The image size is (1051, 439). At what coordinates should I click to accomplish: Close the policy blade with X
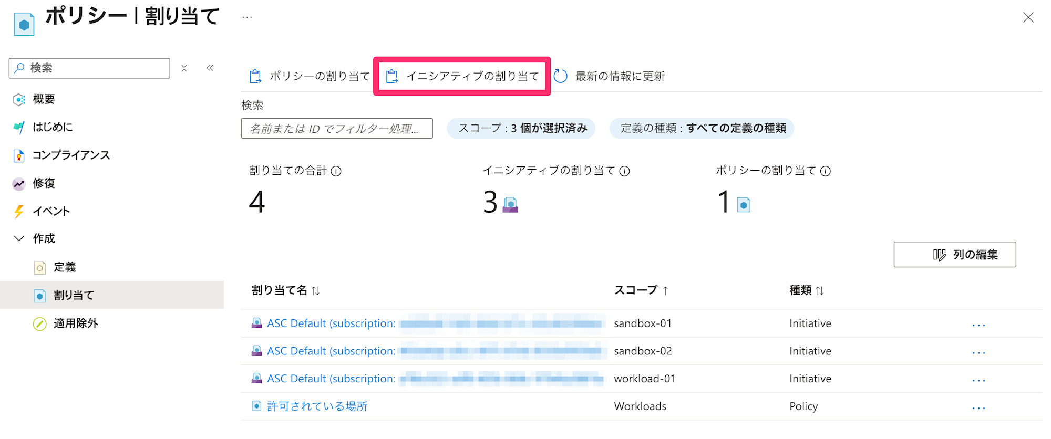click(x=1028, y=17)
